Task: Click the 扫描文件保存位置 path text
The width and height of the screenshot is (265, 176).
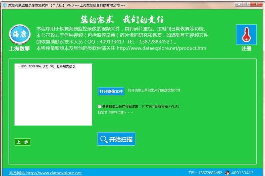Action: click(115, 112)
